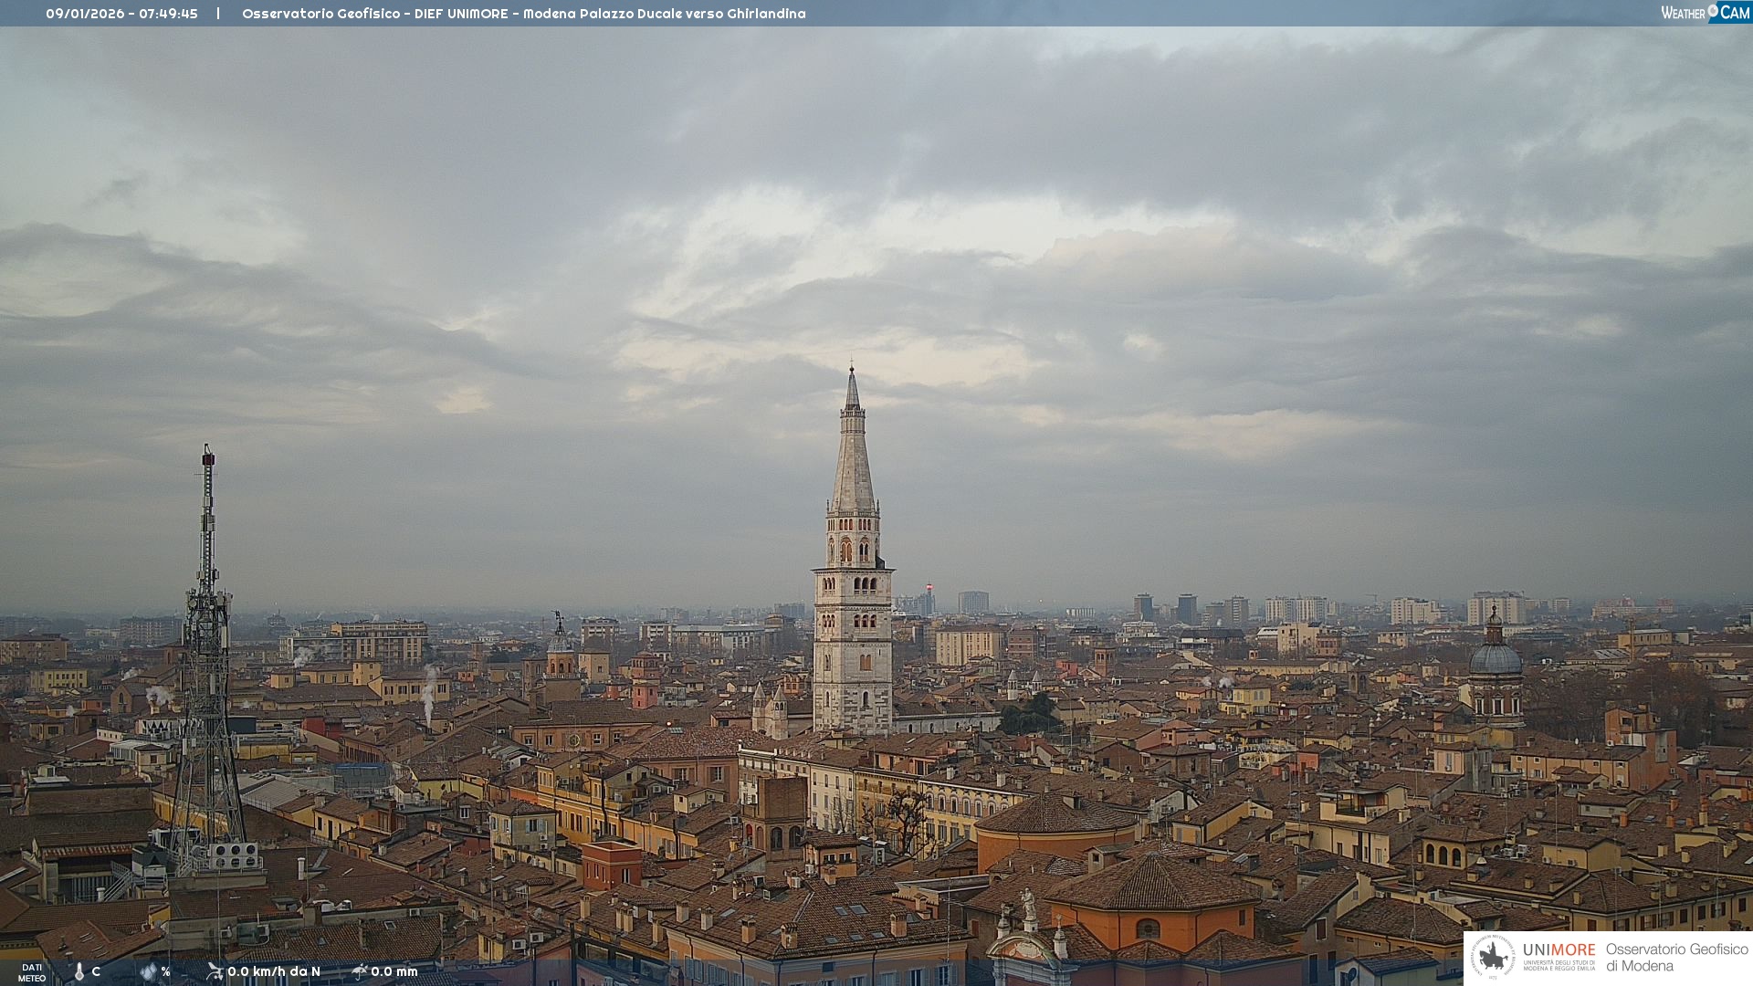Click Osservatorio Geofisico di Modena text
Image resolution: width=1753 pixels, height=986 pixels.
tap(1676, 957)
